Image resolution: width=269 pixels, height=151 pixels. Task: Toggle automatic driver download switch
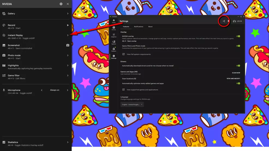tap(238, 66)
